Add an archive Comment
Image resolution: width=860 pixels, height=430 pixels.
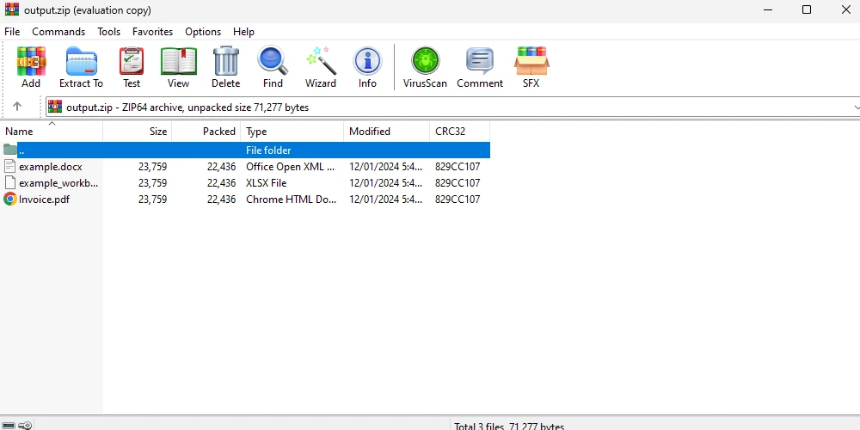[480, 67]
